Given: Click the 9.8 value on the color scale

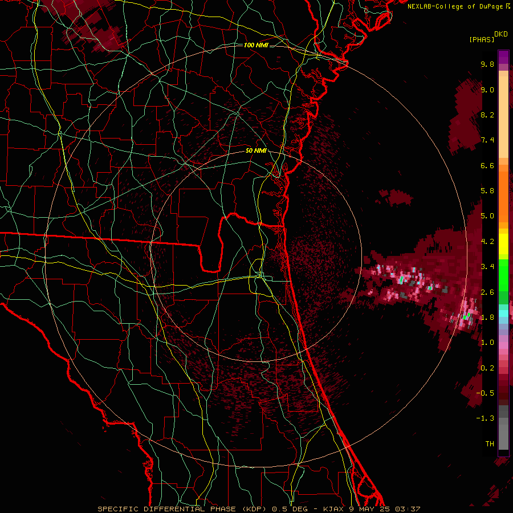Looking at the screenshot, I should pyautogui.click(x=487, y=64).
